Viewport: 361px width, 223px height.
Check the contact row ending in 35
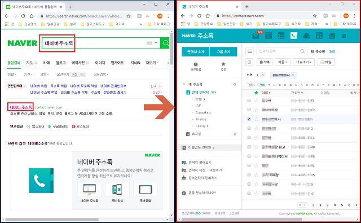(249, 175)
